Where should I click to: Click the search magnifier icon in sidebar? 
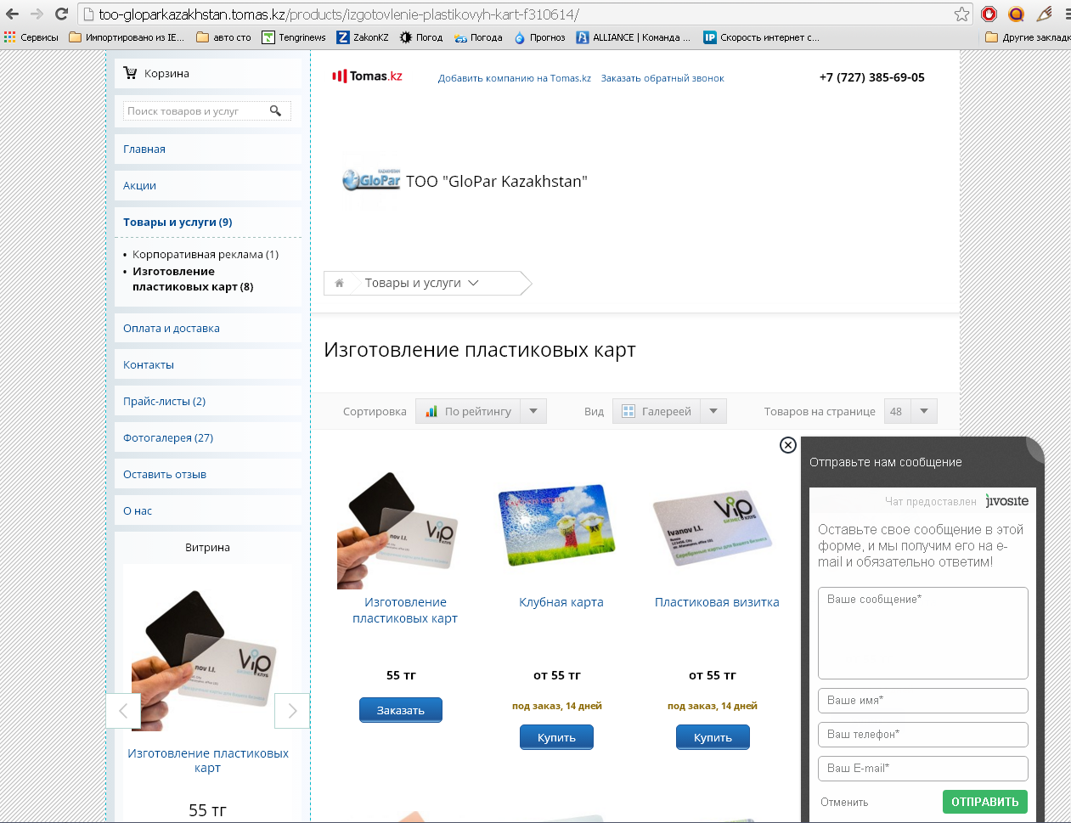click(275, 110)
